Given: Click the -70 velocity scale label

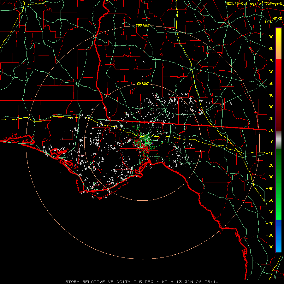Looking at the screenshot, I should 270,224.
